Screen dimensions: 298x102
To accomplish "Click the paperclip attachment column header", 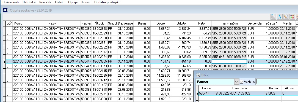I will (x=9, y=23).
